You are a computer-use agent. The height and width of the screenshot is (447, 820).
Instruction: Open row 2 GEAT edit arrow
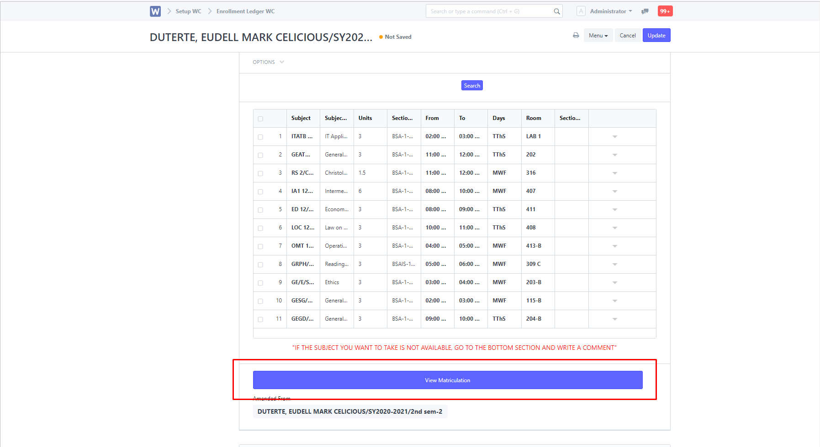pos(615,155)
